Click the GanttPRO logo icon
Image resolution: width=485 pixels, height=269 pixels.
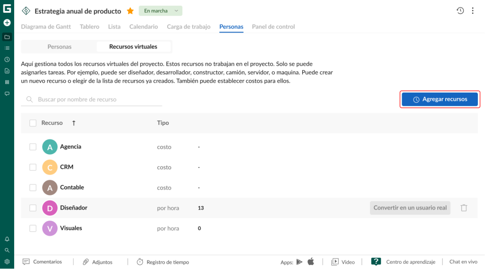tap(7, 9)
